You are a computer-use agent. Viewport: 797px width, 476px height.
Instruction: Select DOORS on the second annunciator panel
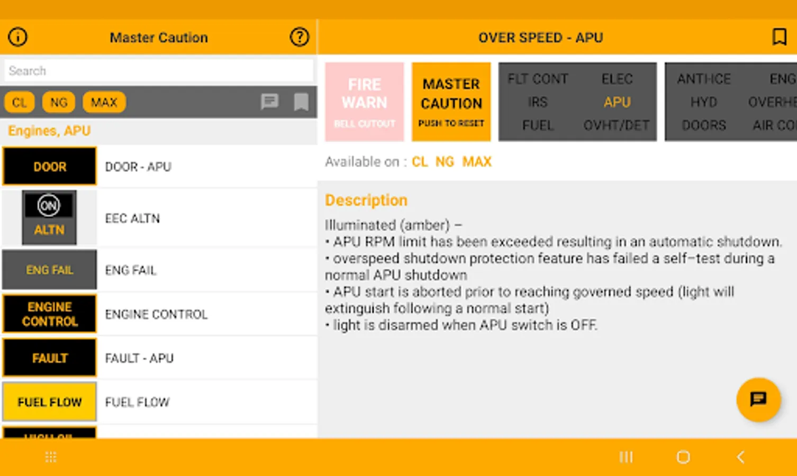[704, 125]
